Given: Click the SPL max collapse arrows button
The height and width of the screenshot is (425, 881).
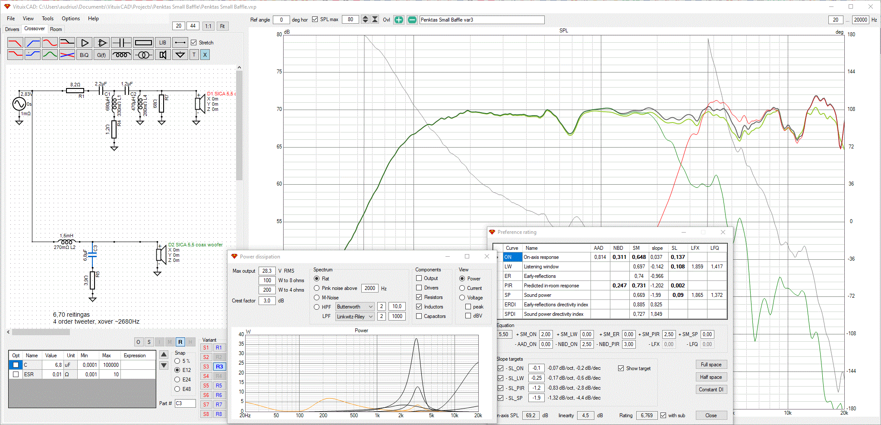Looking at the screenshot, I should point(375,19).
